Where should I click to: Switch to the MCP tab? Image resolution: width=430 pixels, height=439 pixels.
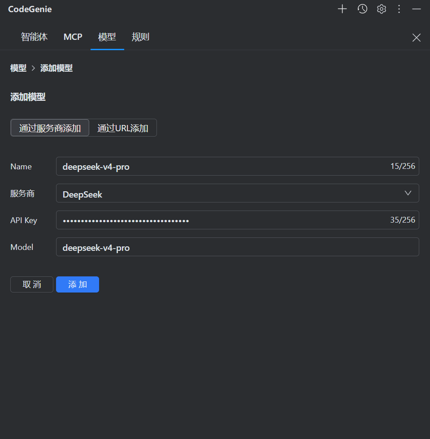[73, 37]
